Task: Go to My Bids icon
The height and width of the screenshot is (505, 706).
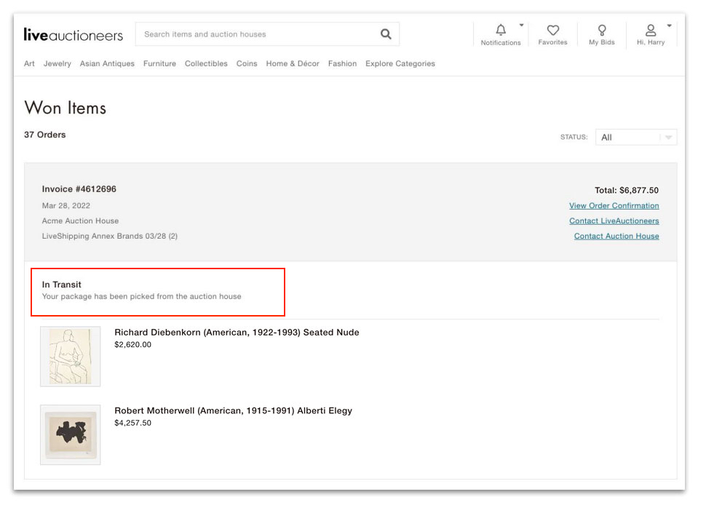Action: coord(602,30)
